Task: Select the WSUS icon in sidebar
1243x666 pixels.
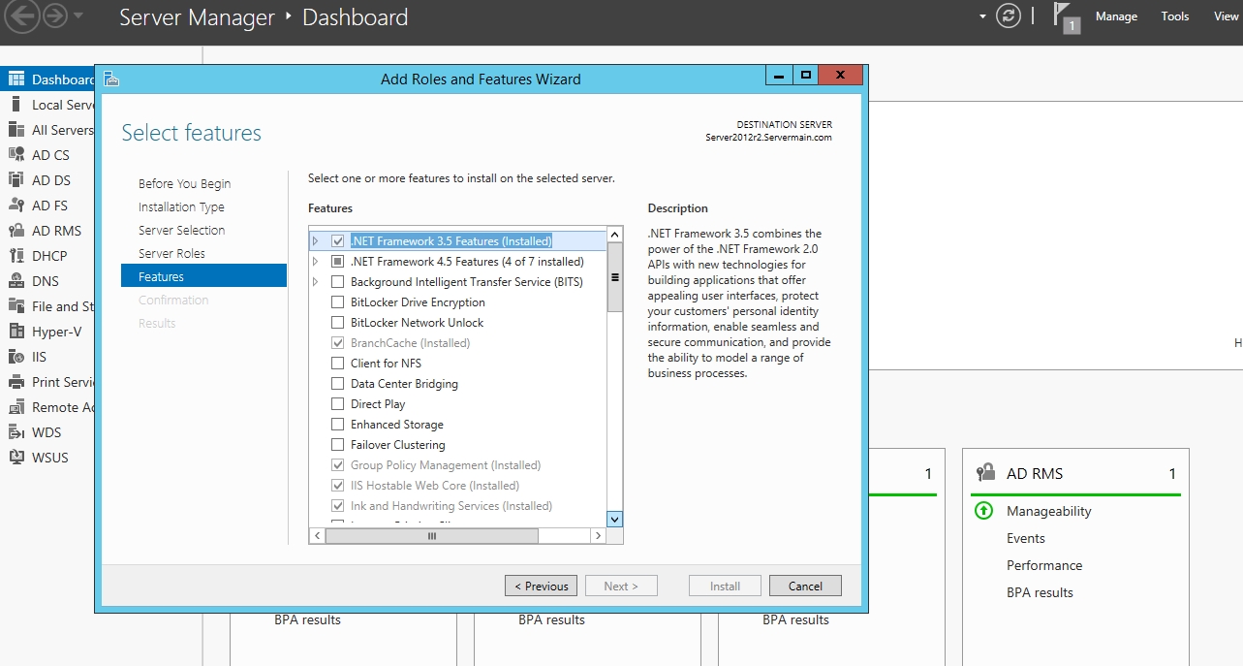Action: 16,458
